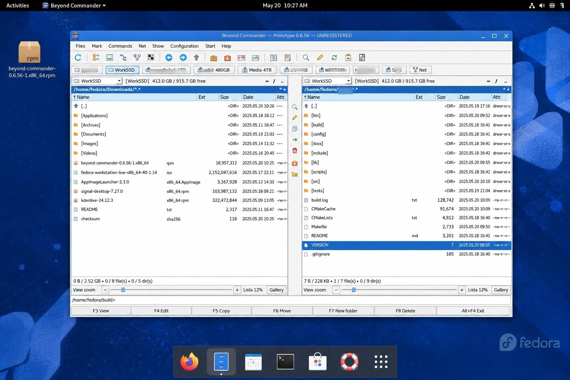Screen dimensions: 570x380
Task: Click the F5 Copy button
Action: (221, 311)
